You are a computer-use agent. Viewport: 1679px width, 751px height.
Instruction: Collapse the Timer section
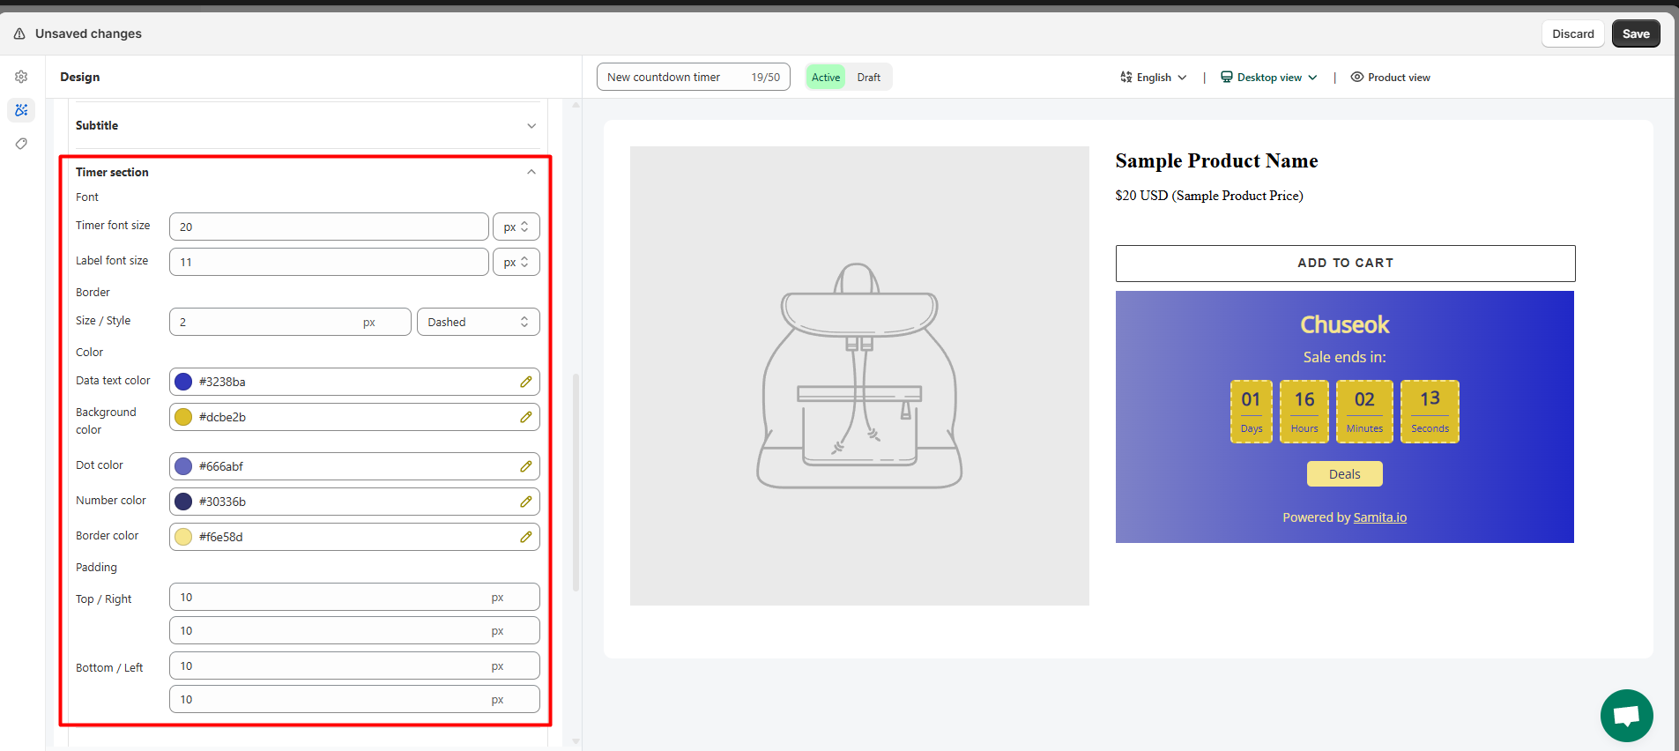tap(531, 172)
